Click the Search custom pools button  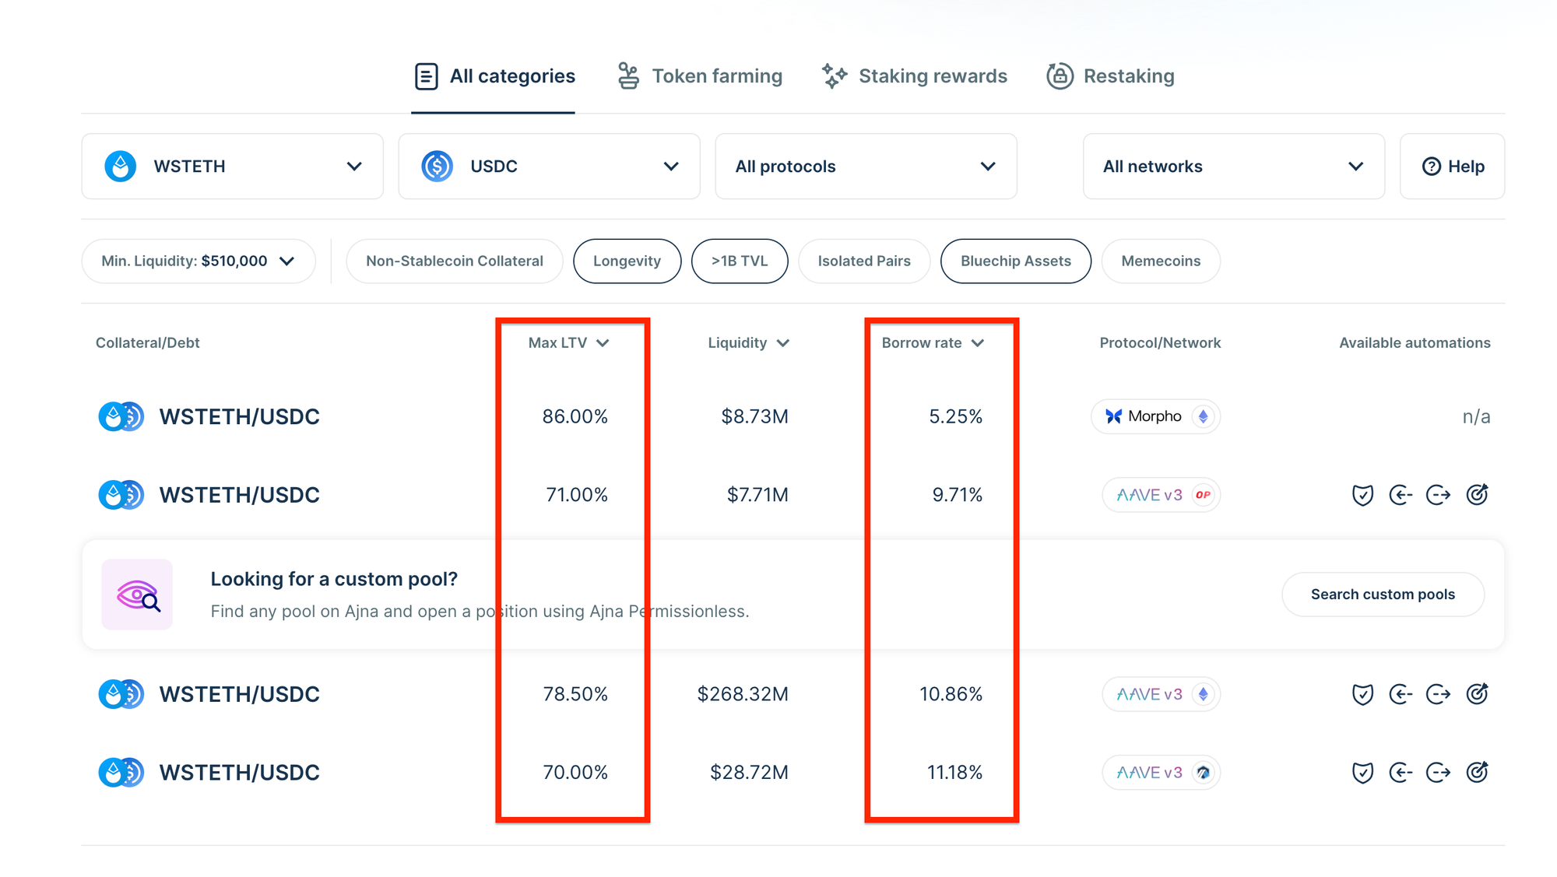pyautogui.click(x=1383, y=595)
